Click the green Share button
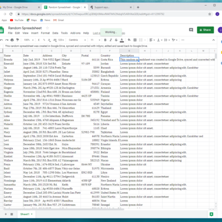Viewport: 222px width, 222px height. [205, 30]
